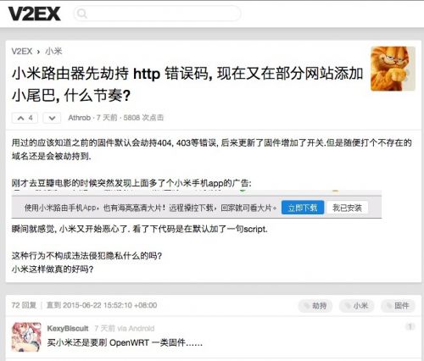Open the embedded Xiaomi ad screenshot
The width and height of the screenshot is (424, 361).
pyautogui.click(x=197, y=204)
